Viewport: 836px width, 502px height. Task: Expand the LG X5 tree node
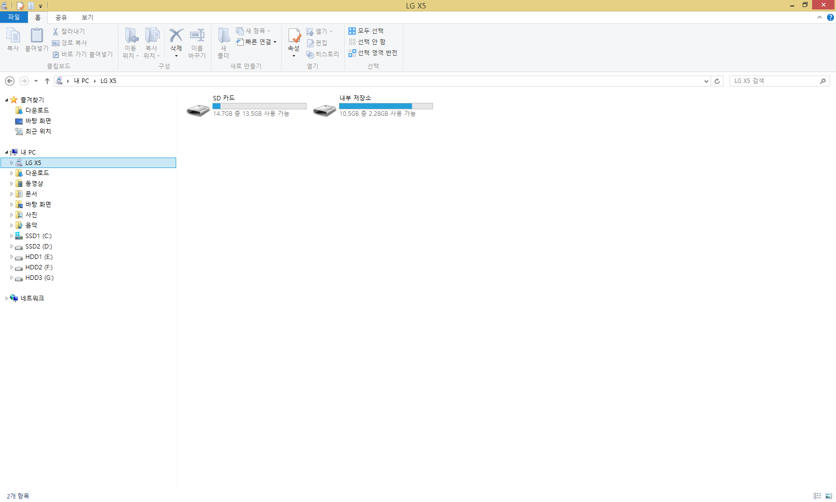[x=11, y=163]
